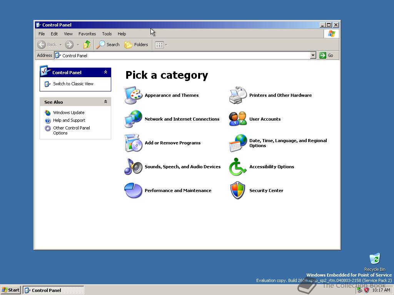Toggle the Folders pane button
The image size is (394, 295).
[x=136, y=45]
